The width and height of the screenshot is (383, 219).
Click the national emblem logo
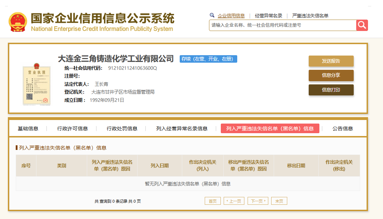coord(18,22)
